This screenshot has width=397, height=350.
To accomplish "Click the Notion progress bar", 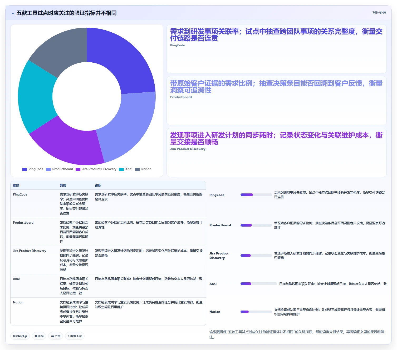I will coord(256,312).
